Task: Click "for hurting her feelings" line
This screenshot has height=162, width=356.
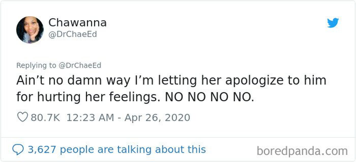Action: (x=88, y=97)
